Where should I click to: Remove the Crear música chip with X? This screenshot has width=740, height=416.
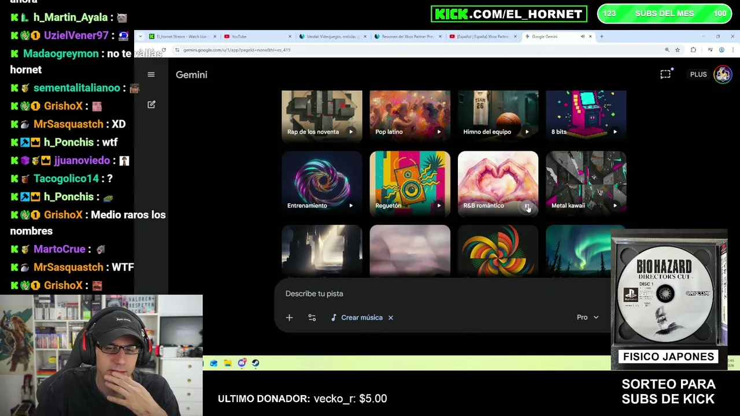[391, 317]
